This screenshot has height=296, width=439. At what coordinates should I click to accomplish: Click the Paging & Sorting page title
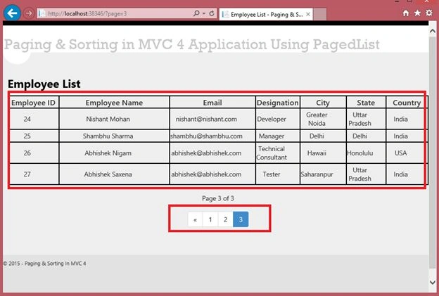click(192, 44)
